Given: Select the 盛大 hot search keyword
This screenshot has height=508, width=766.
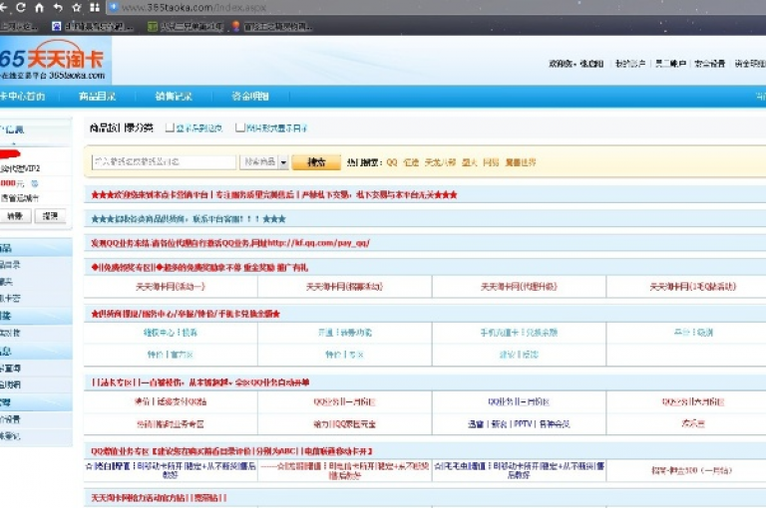Looking at the screenshot, I should point(470,162).
